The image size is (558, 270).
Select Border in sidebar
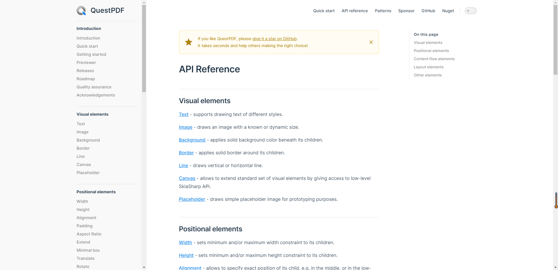[x=83, y=148]
